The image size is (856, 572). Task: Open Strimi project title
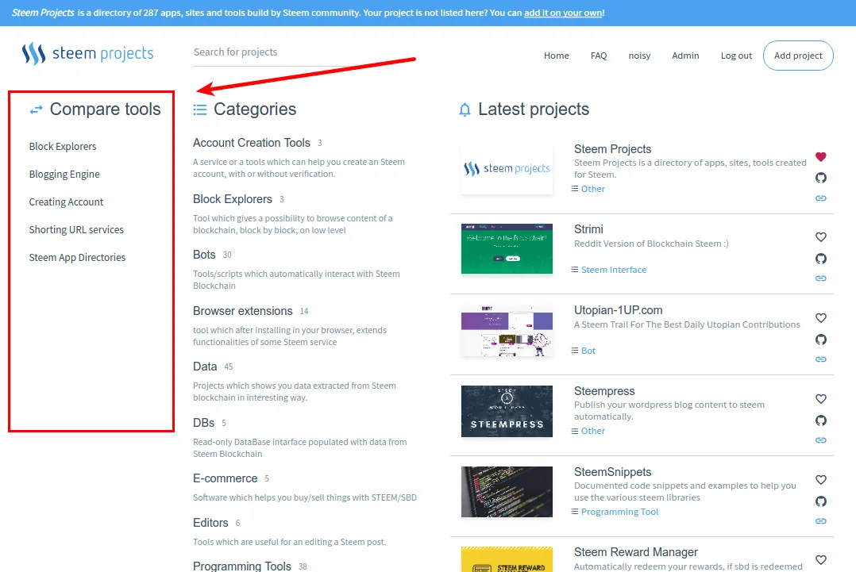click(x=588, y=229)
